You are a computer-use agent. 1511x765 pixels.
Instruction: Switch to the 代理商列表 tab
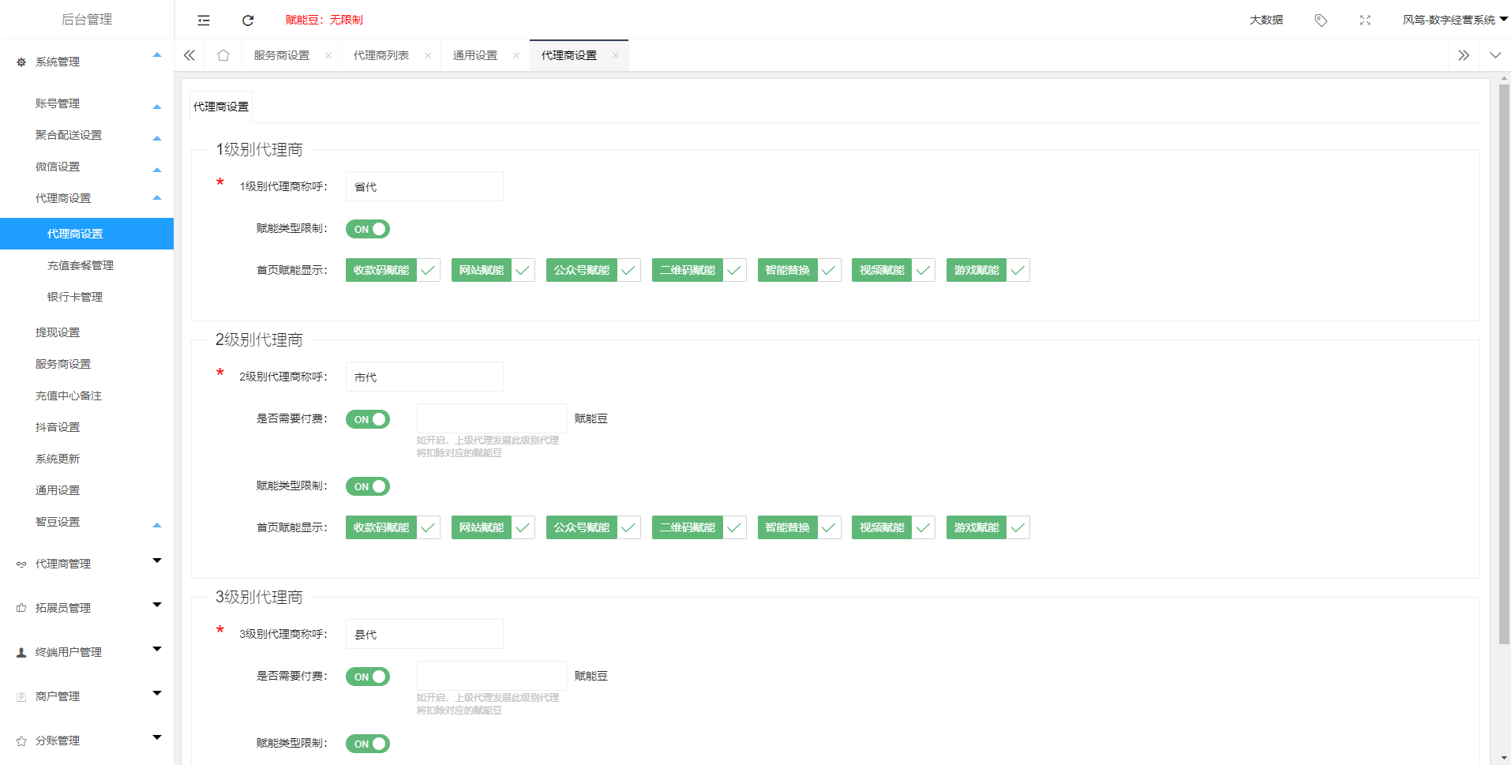coord(381,55)
